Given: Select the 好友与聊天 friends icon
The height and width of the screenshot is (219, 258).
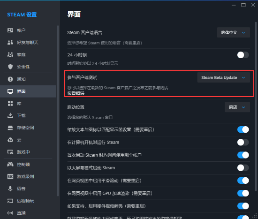Looking at the screenshot, I should (x=10, y=43).
